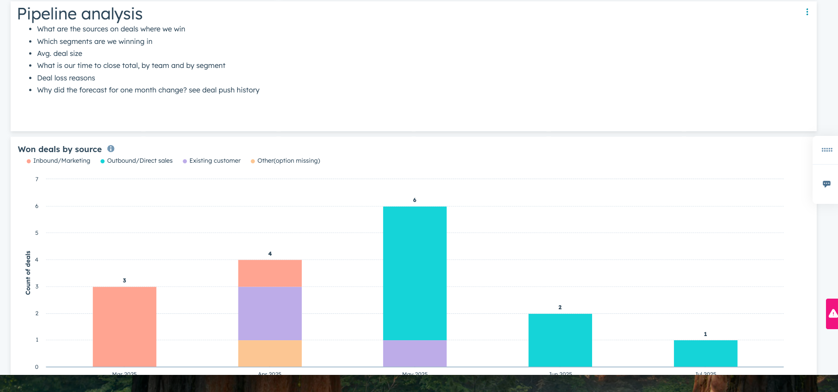Viewport: 838px width, 392px height.
Task: Click the Apr 2025 purple Existing customer segment
Action: [x=270, y=313]
